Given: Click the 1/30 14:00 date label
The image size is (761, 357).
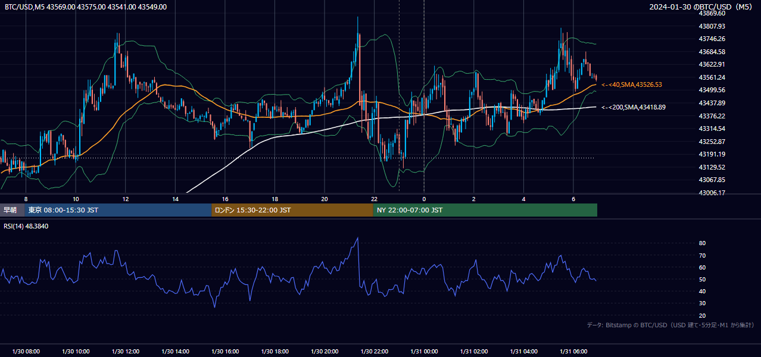Looking at the screenshot, I should click(x=175, y=352).
